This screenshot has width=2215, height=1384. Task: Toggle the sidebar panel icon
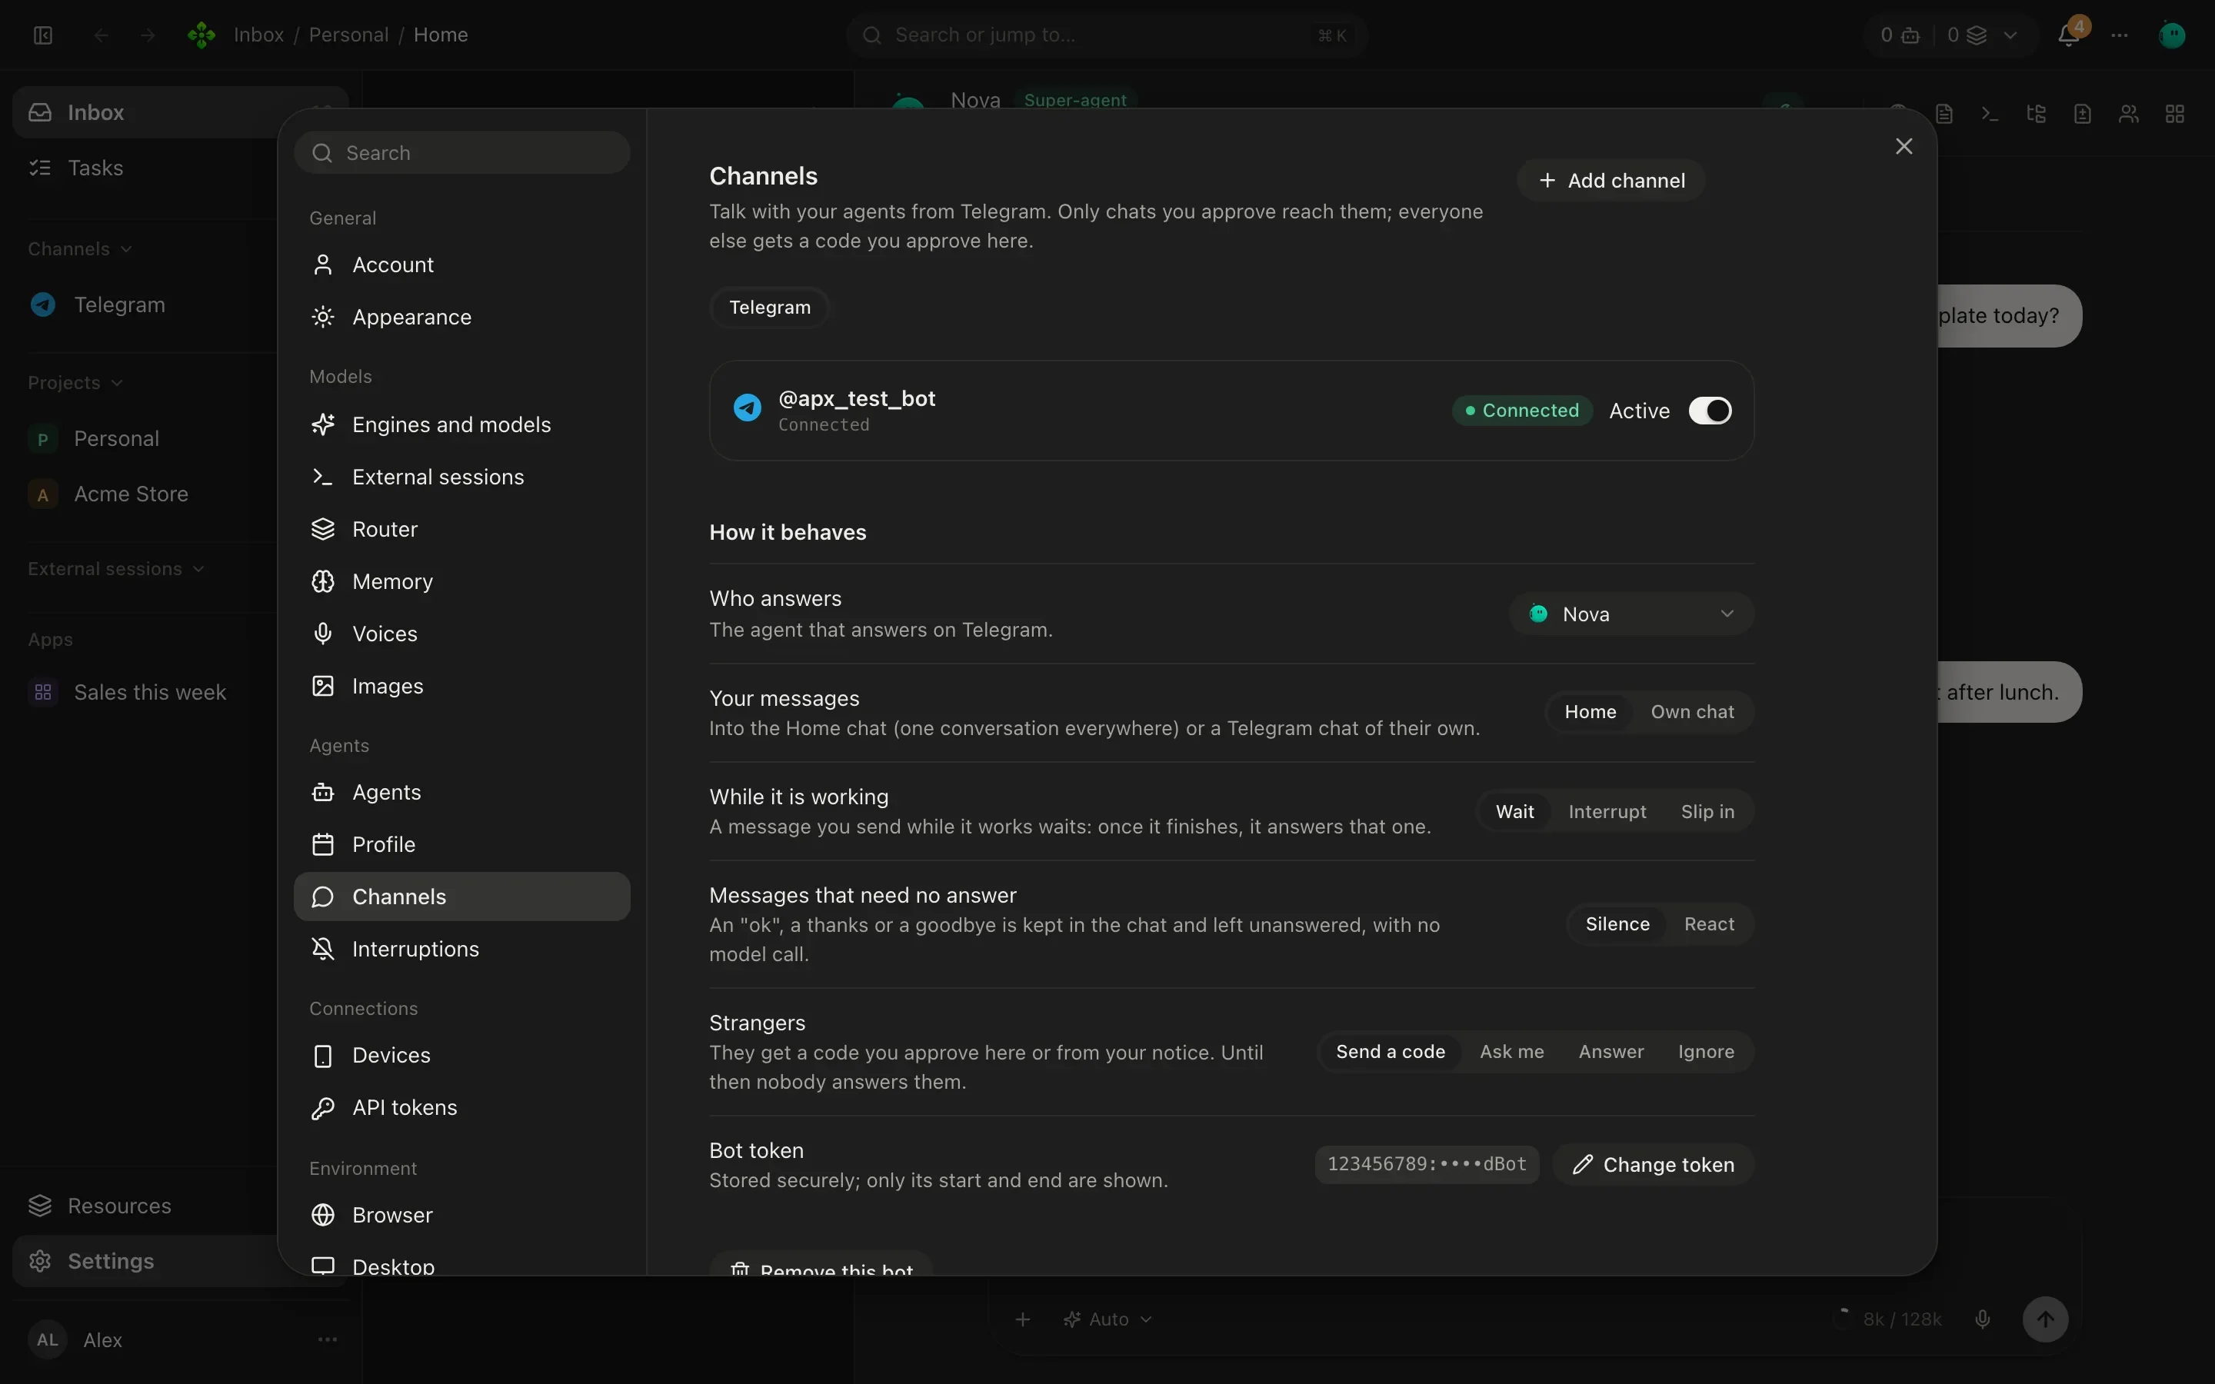[43, 35]
